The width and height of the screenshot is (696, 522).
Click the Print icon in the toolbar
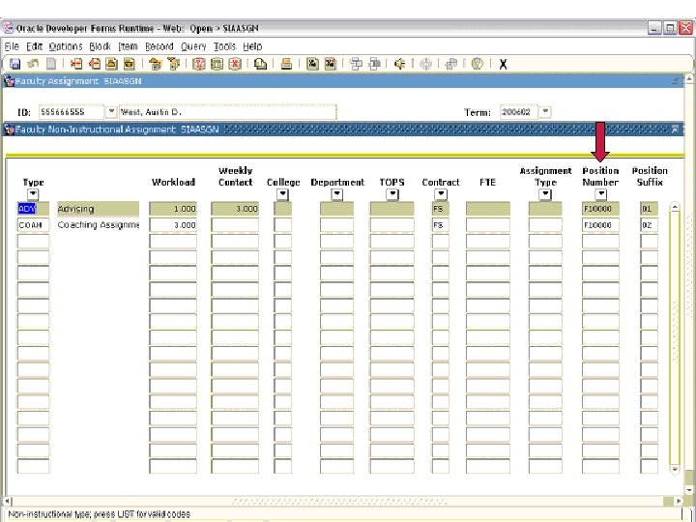click(x=286, y=64)
